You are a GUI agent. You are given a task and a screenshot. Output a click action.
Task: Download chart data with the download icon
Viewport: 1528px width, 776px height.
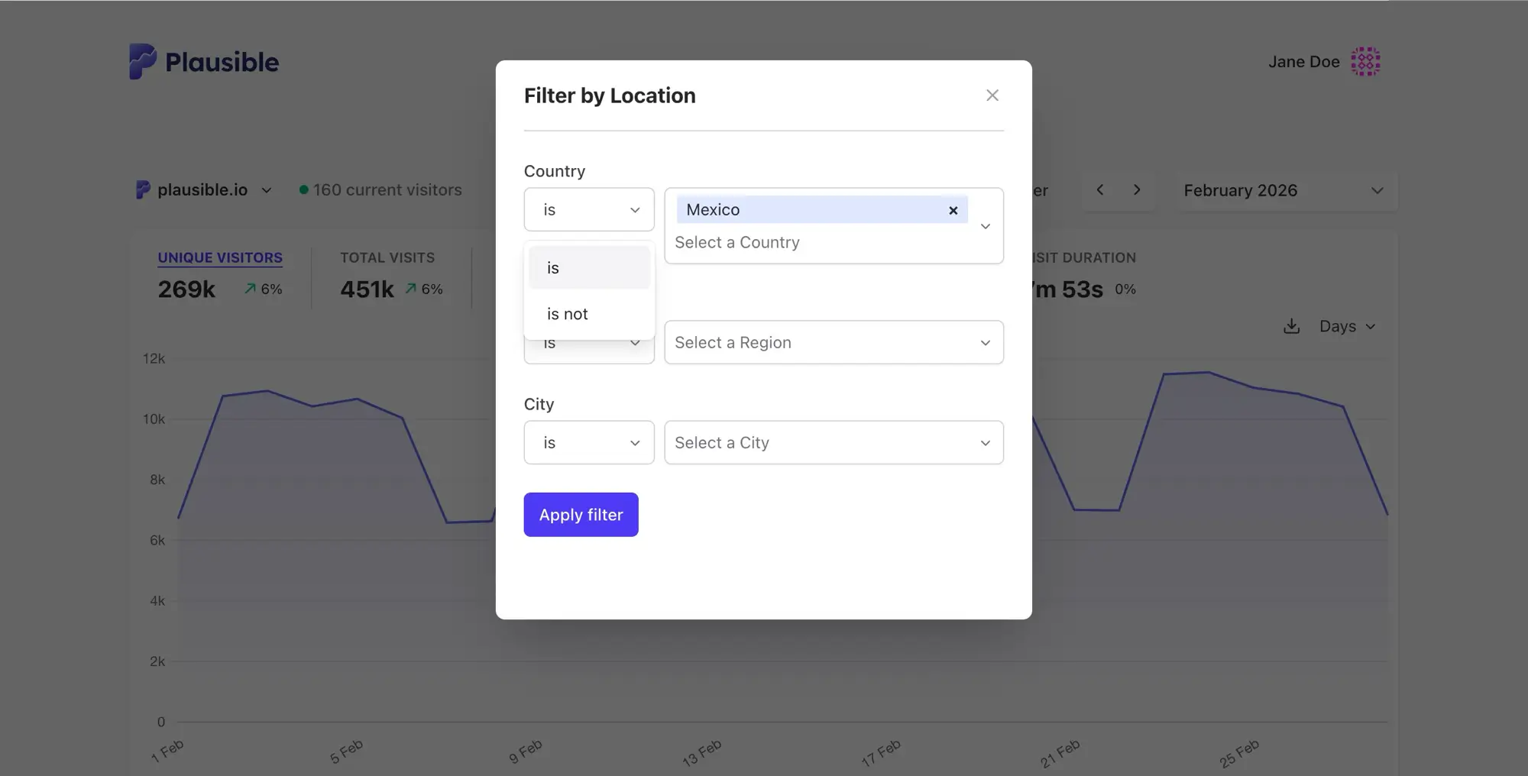tap(1291, 327)
